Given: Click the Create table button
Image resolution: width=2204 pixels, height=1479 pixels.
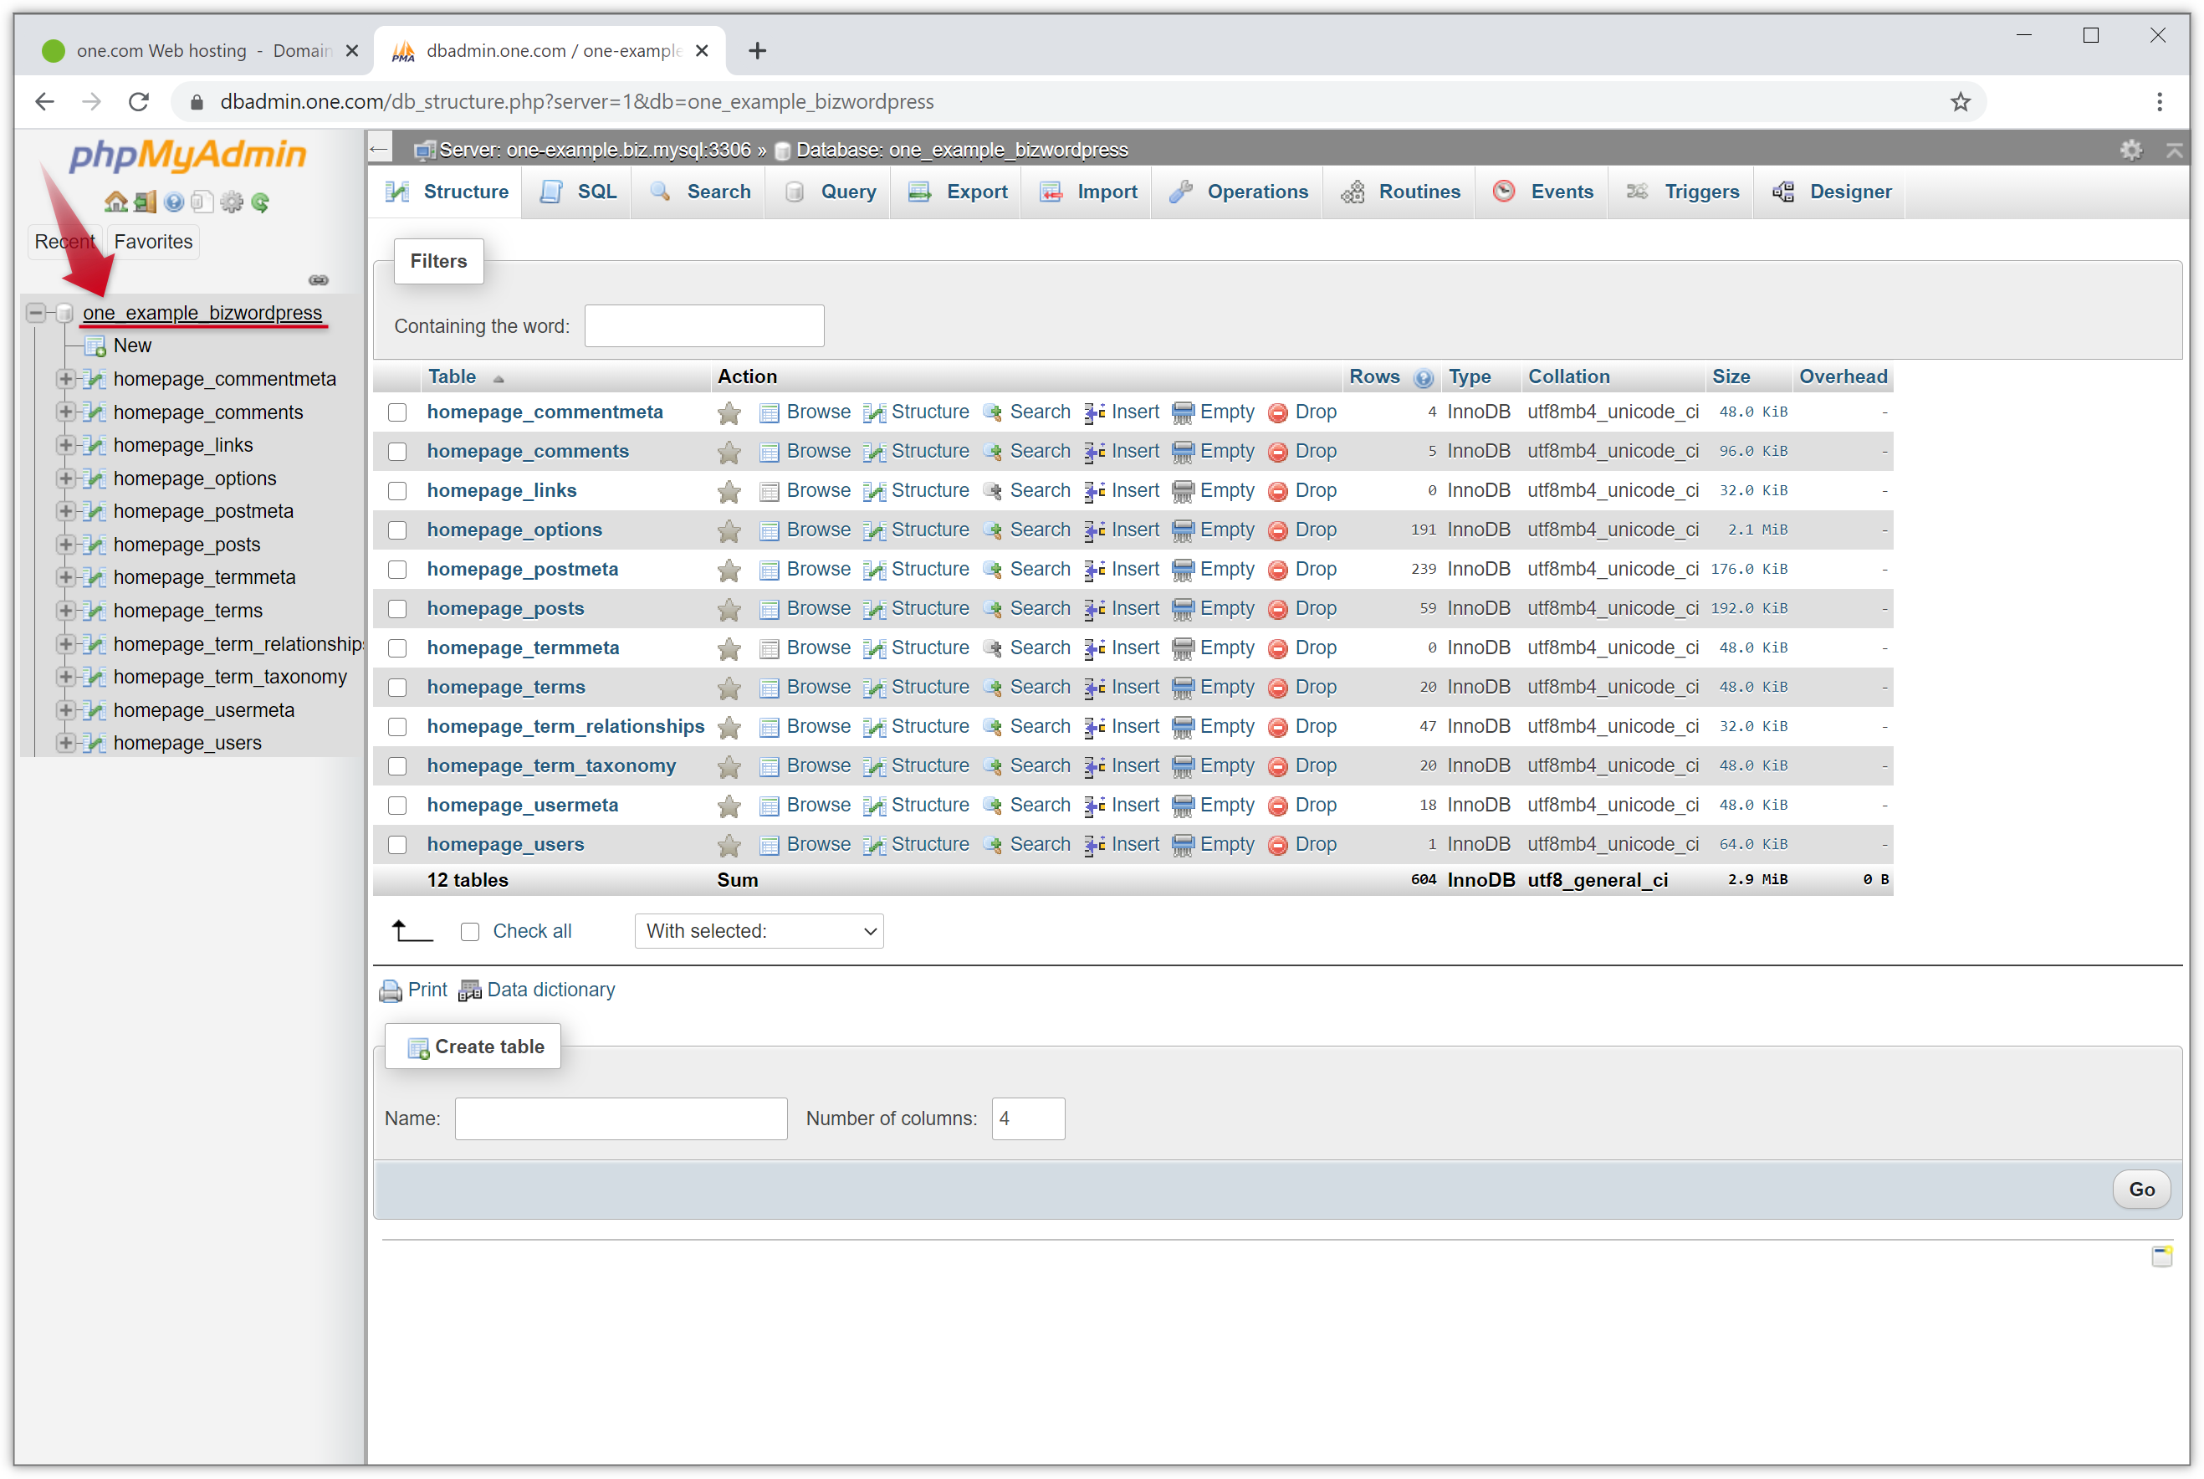Looking at the screenshot, I should [477, 1045].
